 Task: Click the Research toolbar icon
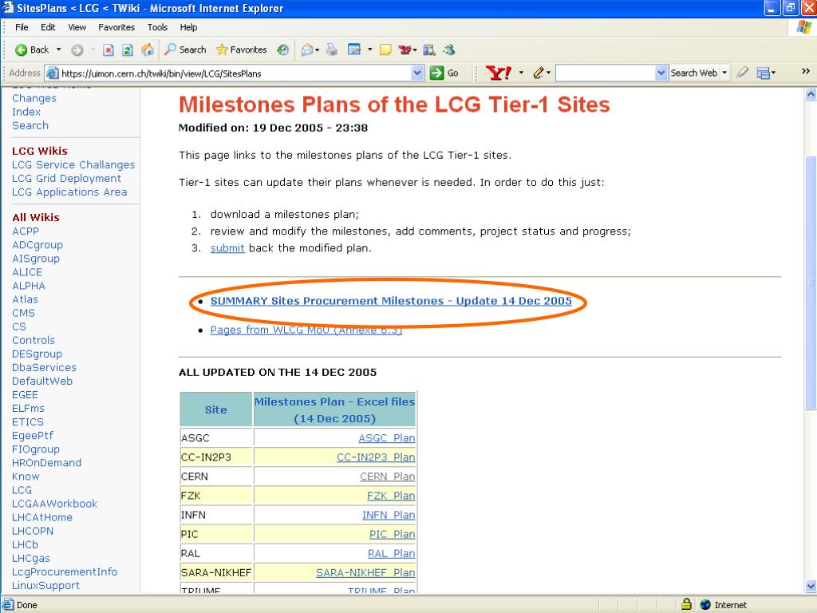click(429, 49)
